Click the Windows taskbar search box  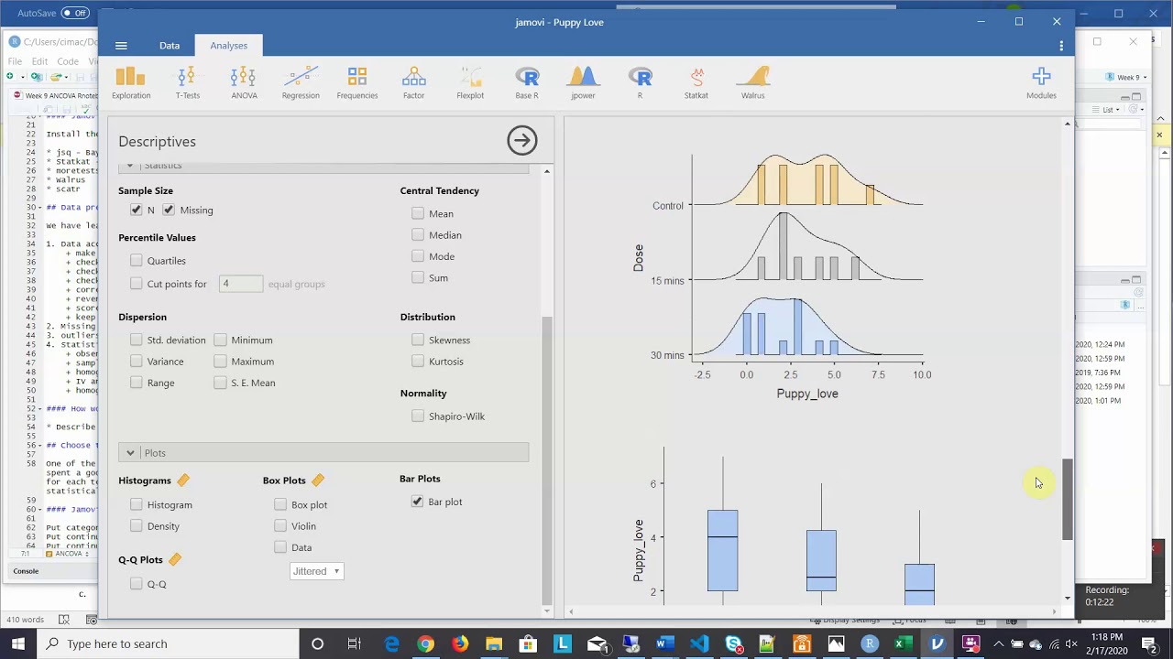[x=168, y=643]
